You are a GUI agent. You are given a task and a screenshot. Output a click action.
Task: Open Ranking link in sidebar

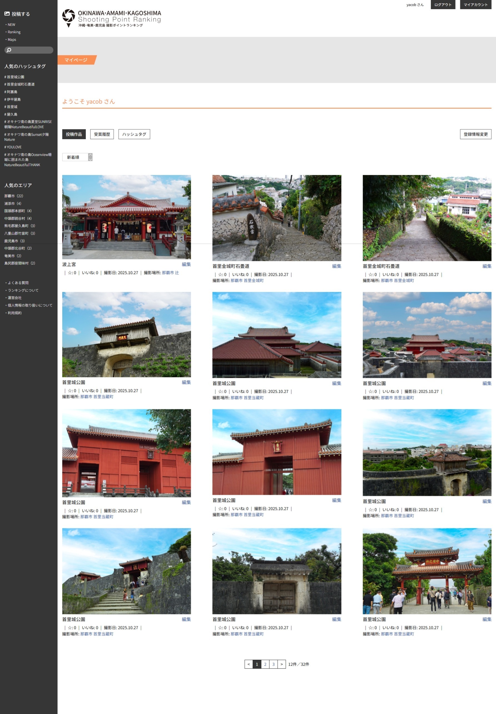[14, 32]
